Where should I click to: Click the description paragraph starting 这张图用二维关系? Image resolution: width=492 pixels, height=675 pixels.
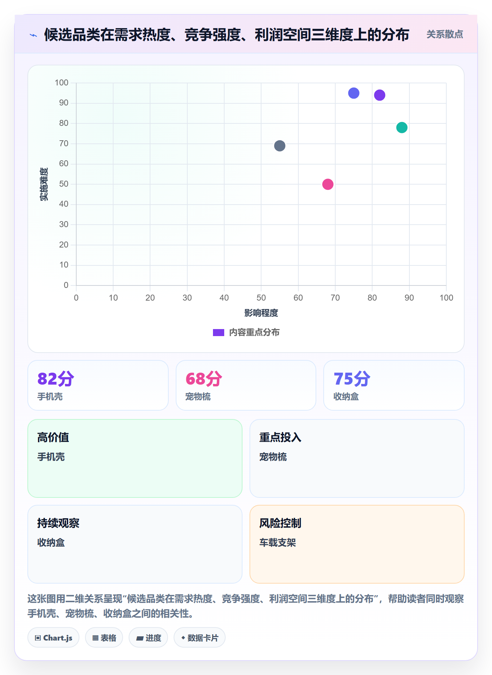pyautogui.click(x=246, y=606)
